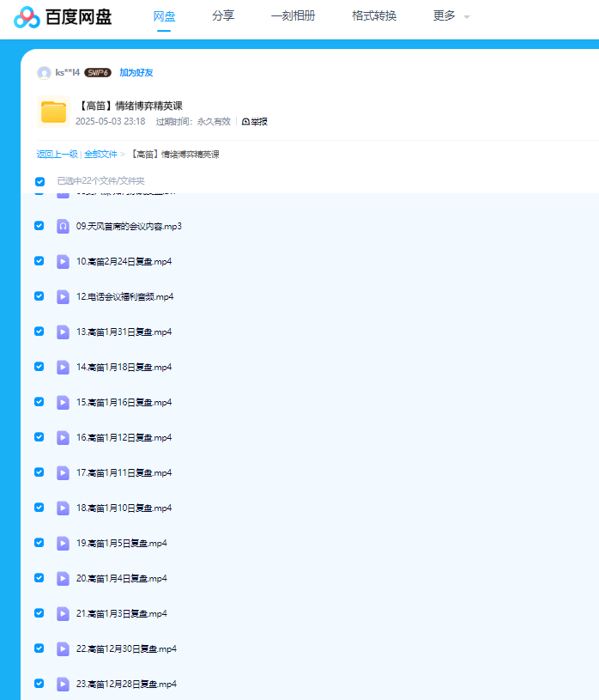The height and width of the screenshot is (700, 599).
Task: Click video icon for 23.高笛12月28日复盘.mp4
Action: (x=63, y=684)
